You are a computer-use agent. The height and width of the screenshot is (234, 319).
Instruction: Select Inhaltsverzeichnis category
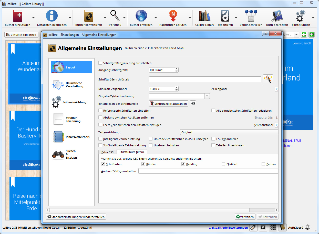pyautogui.click(x=71, y=137)
